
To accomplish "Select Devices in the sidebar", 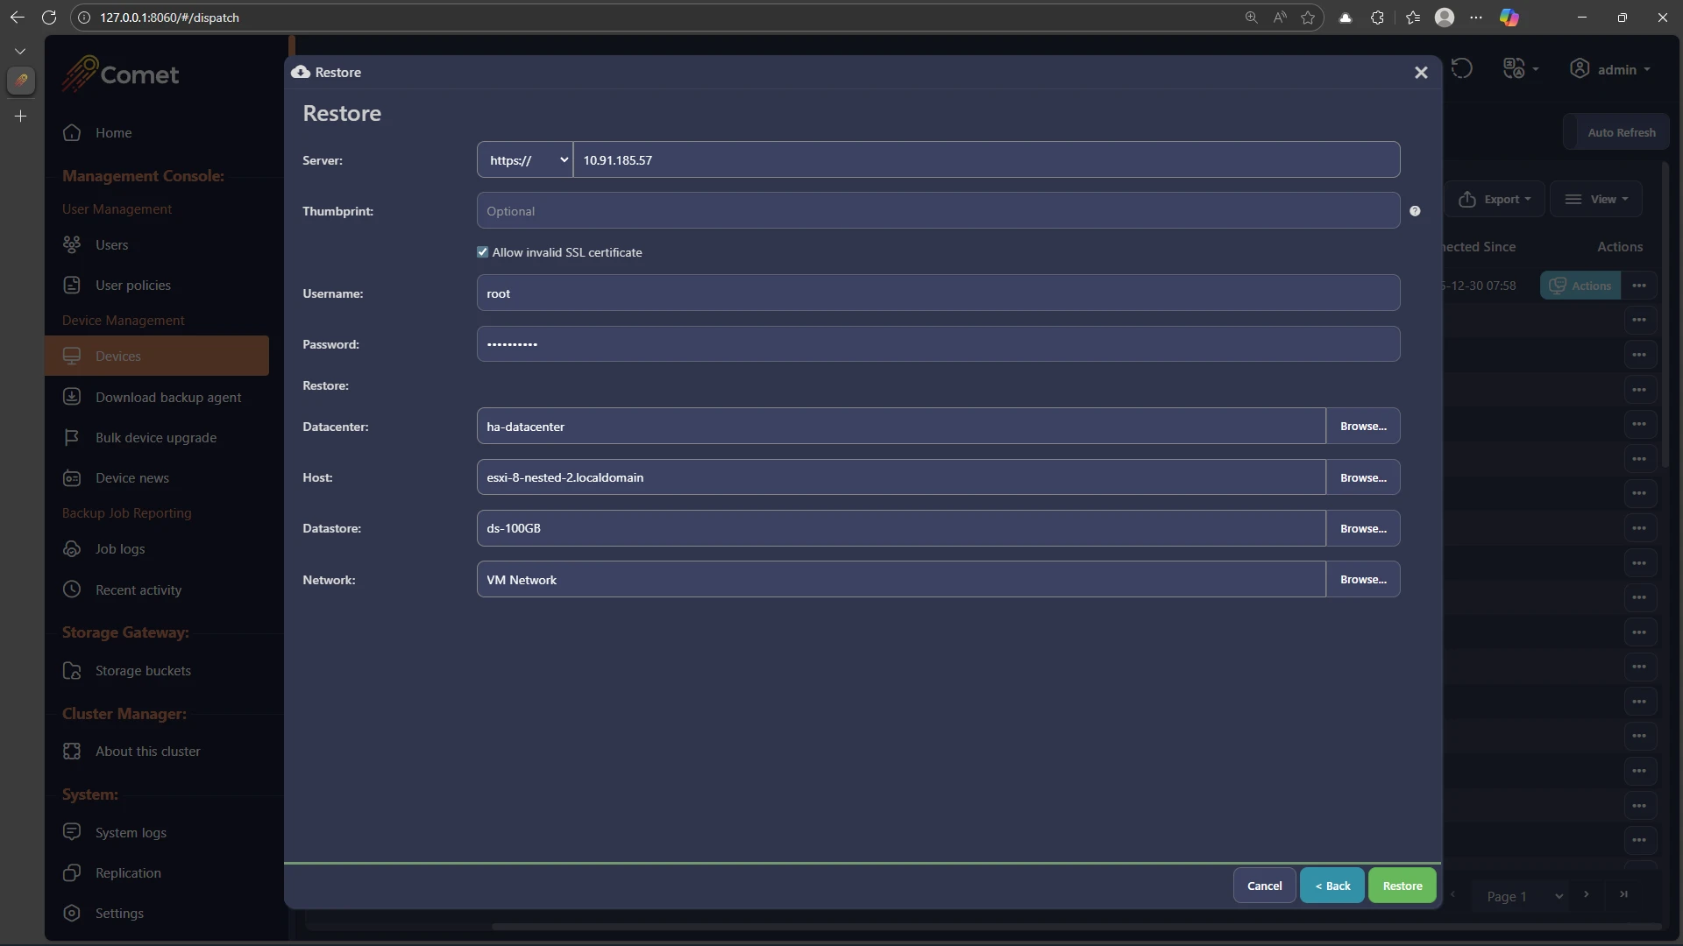I will (x=157, y=356).
